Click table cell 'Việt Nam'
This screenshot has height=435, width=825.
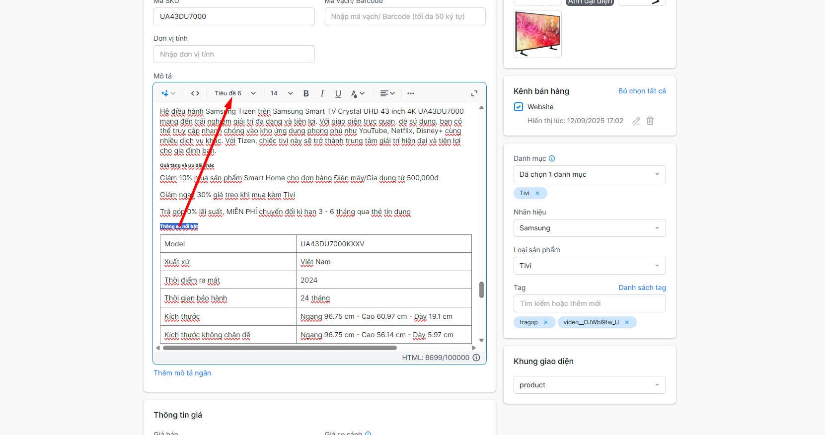(x=384, y=262)
